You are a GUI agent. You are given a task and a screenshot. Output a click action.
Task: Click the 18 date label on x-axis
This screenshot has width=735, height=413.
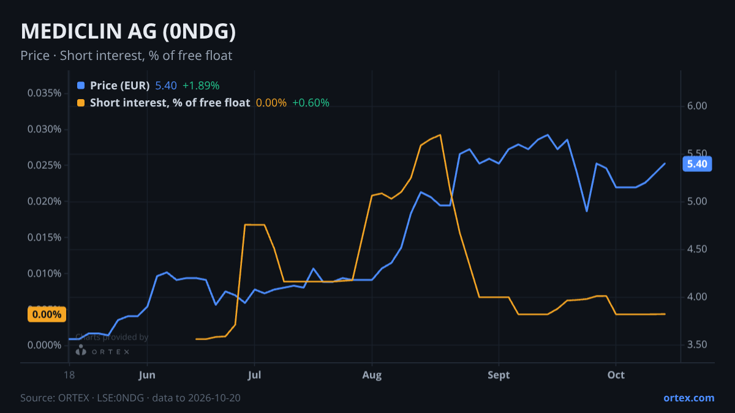tap(69, 375)
